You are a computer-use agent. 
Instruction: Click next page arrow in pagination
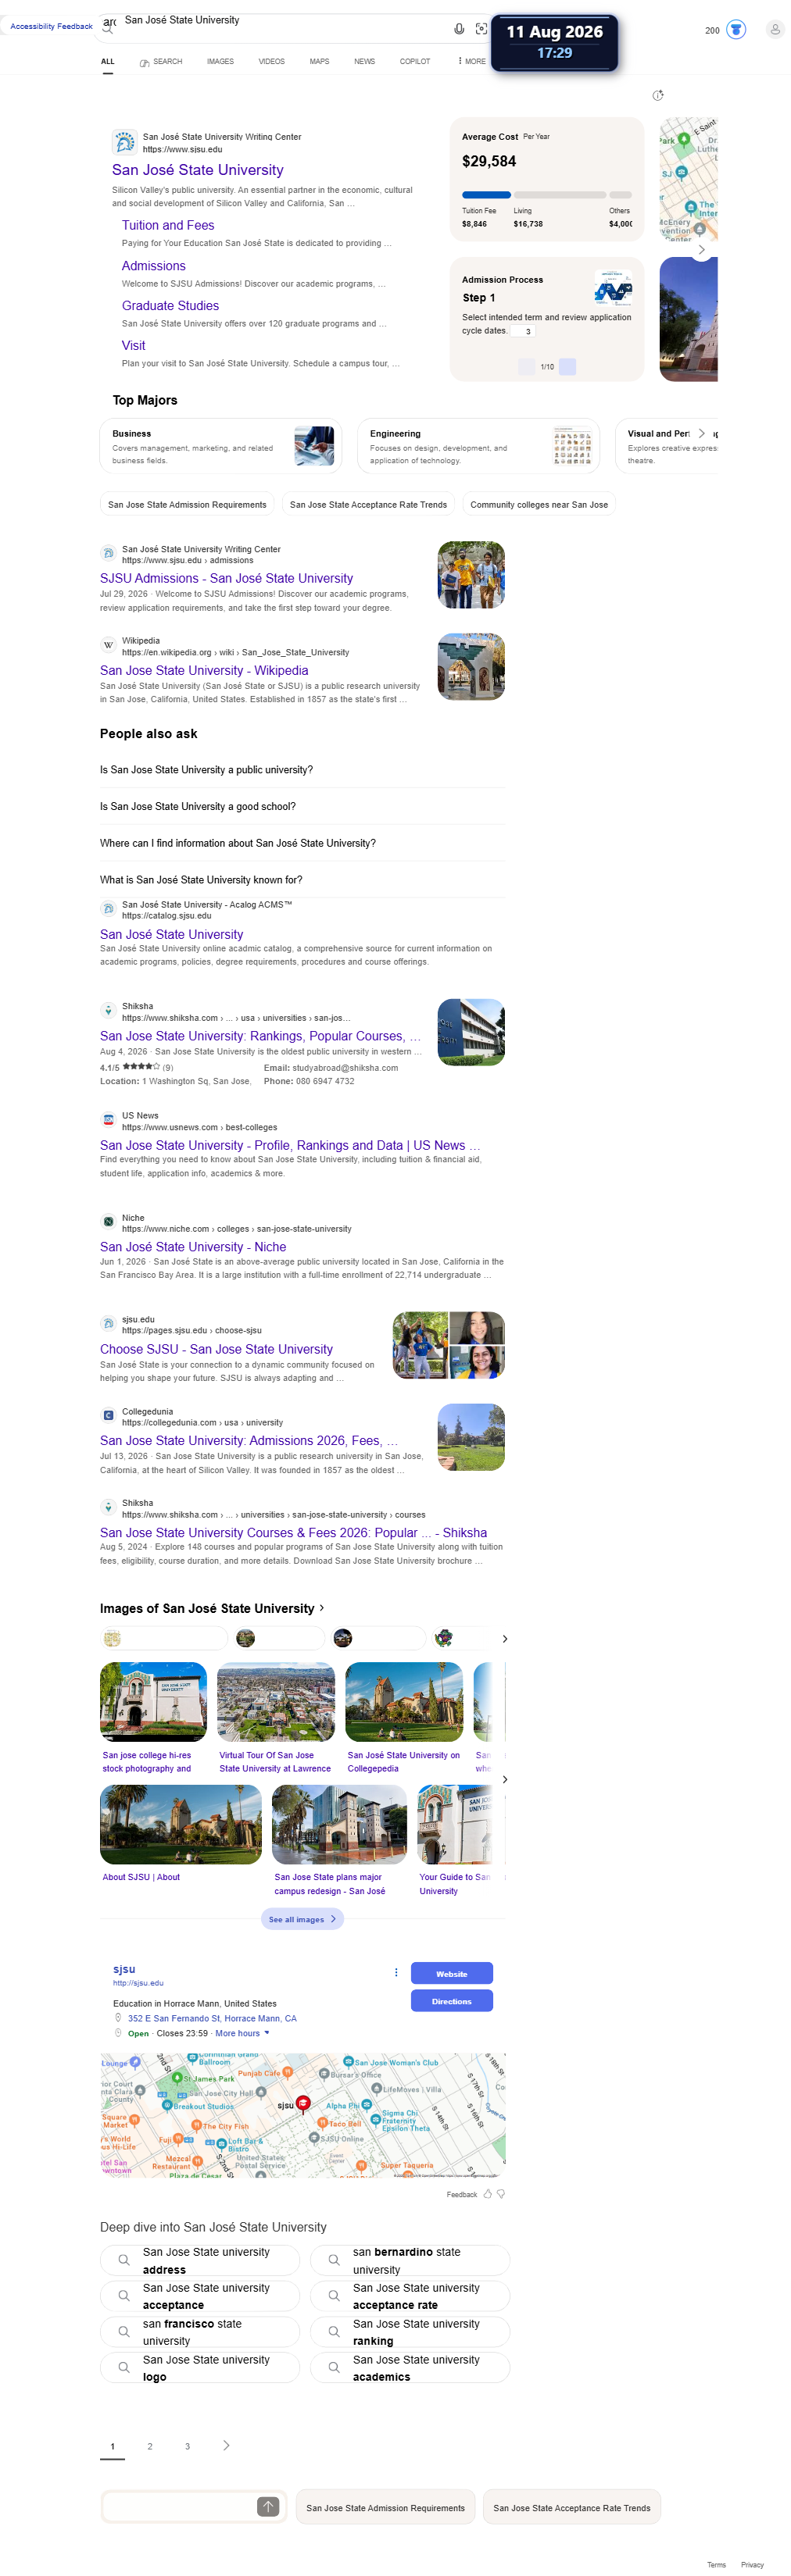click(227, 2445)
